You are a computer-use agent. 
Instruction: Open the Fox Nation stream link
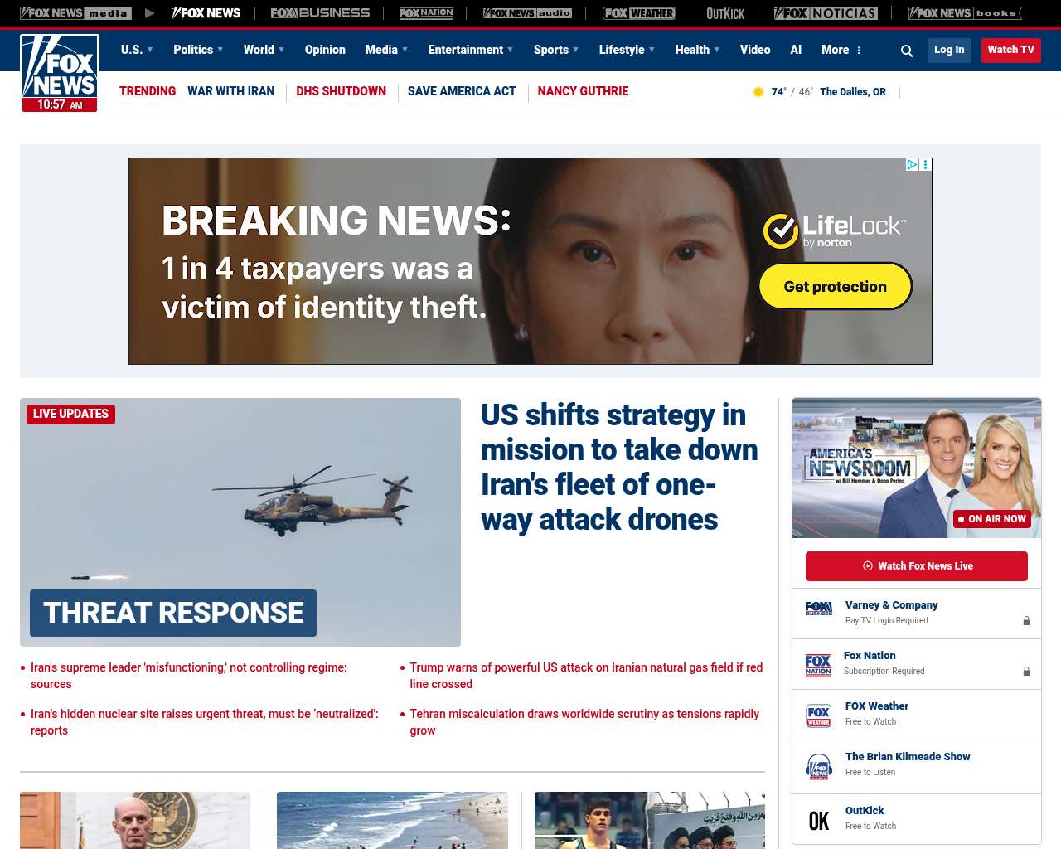click(x=870, y=656)
